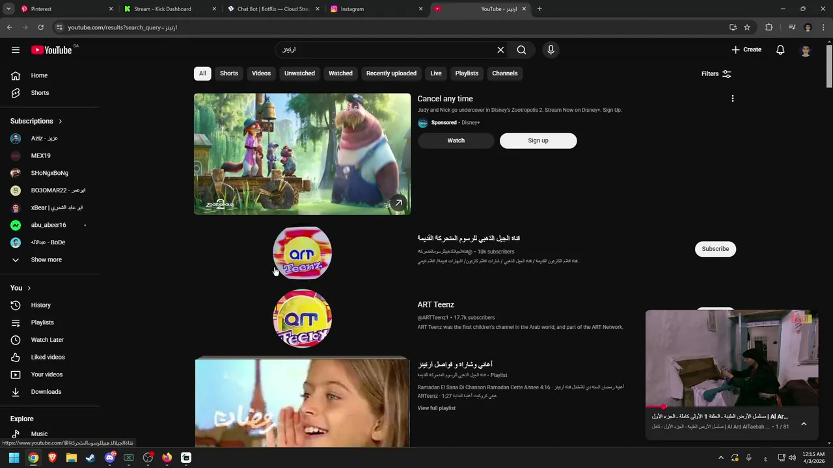
Task: Open a new browser tab
Action: pos(539,9)
